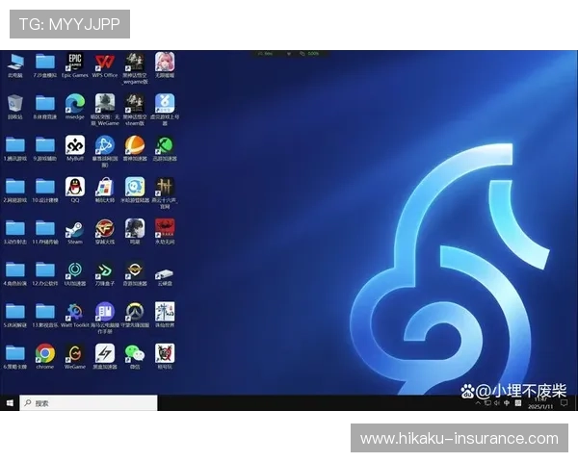Image resolution: width=578 pixels, height=462 pixels.
Task: Open the Epic Games launcher icon
Action: click(x=74, y=63)
